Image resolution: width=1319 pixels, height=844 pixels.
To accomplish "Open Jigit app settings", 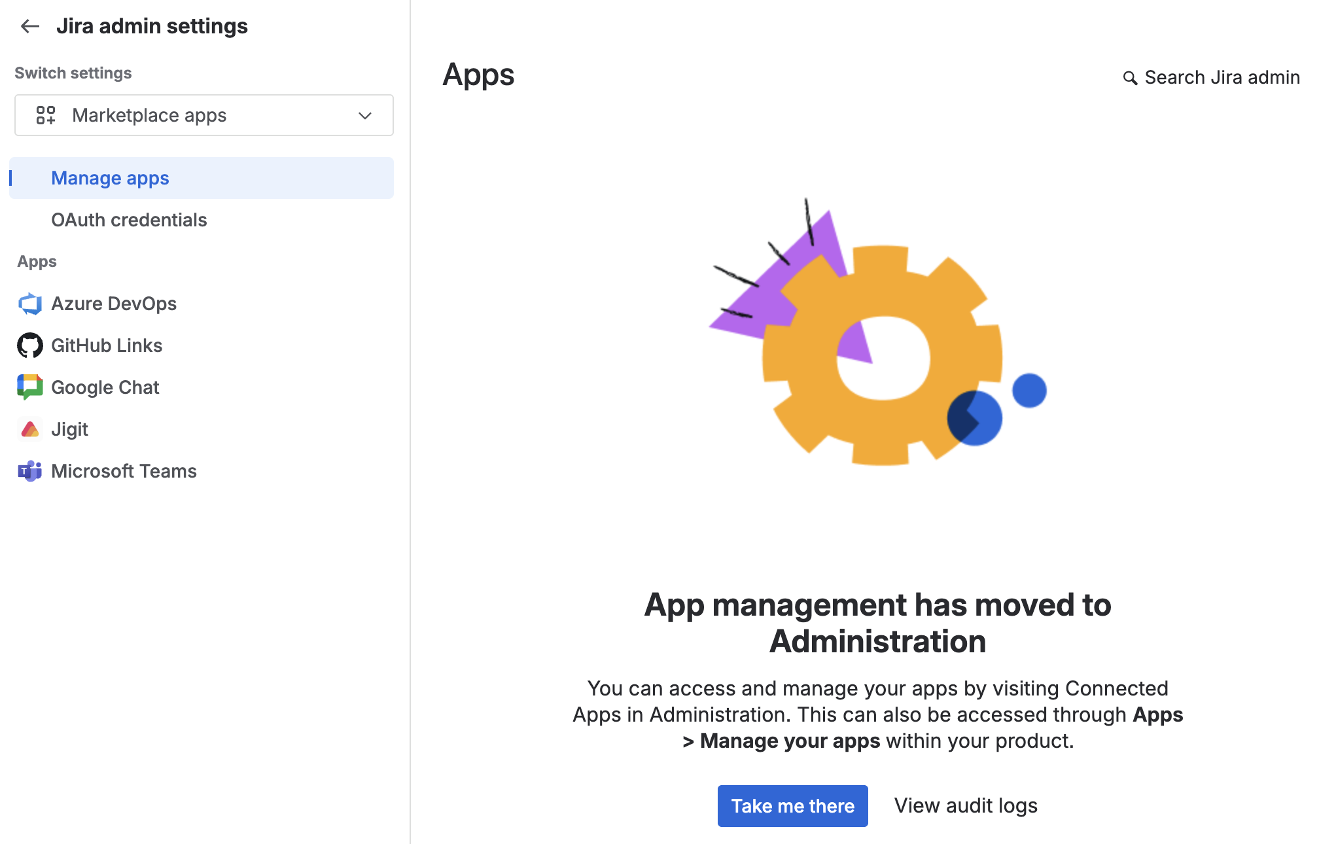I will (69, 429).
